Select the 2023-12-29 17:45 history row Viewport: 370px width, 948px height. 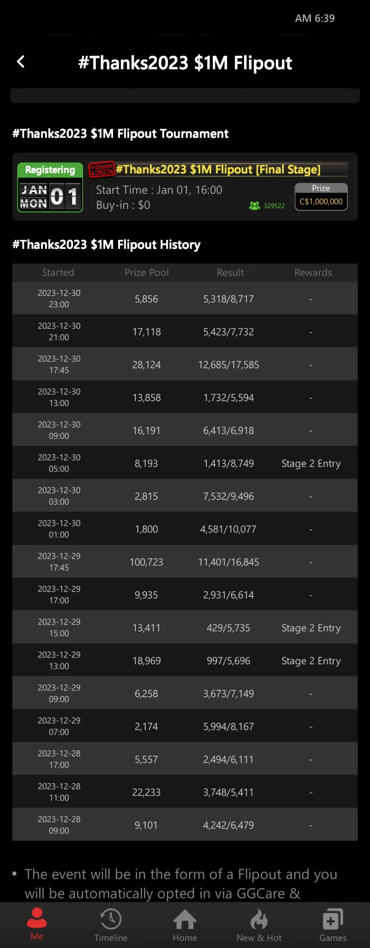point(185,562)
